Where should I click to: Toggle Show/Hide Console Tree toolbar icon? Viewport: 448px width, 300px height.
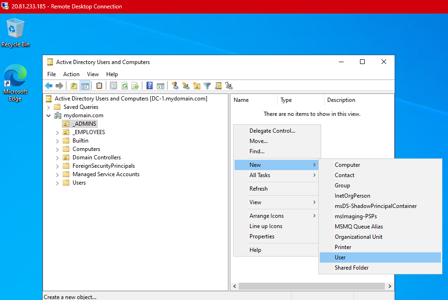coord(85,86)
